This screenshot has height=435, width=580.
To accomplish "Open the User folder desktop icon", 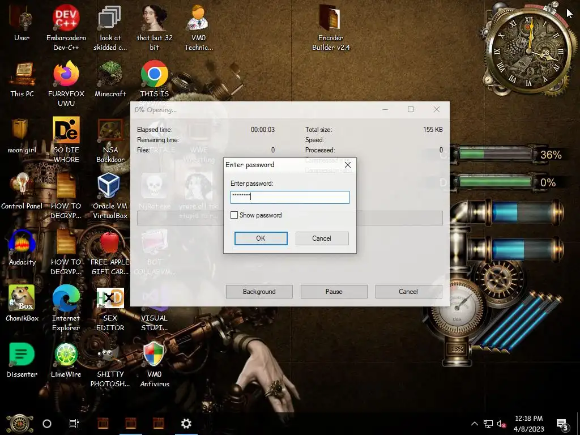I will tap(22, 23).
